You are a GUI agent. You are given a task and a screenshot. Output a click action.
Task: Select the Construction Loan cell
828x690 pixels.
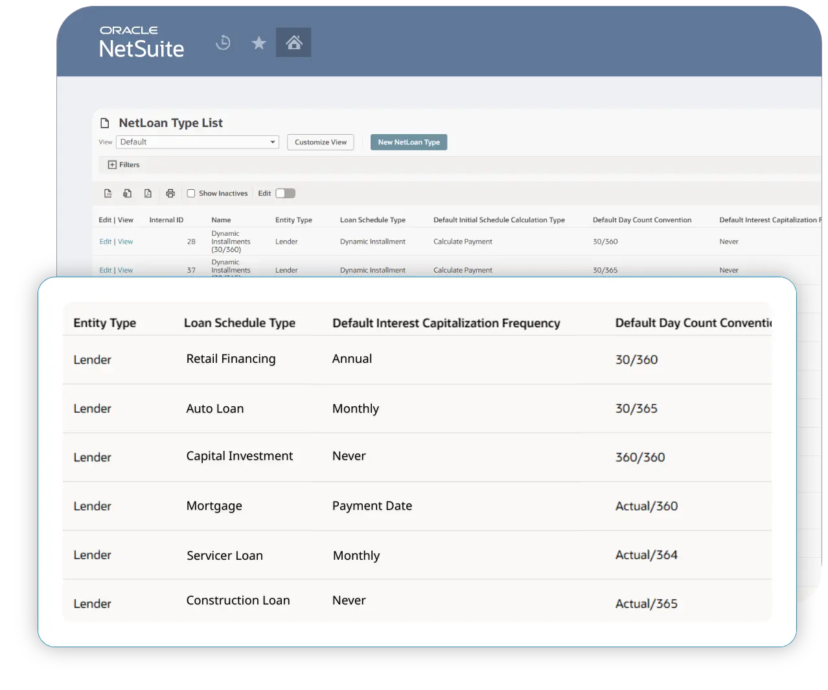point(238,601)
